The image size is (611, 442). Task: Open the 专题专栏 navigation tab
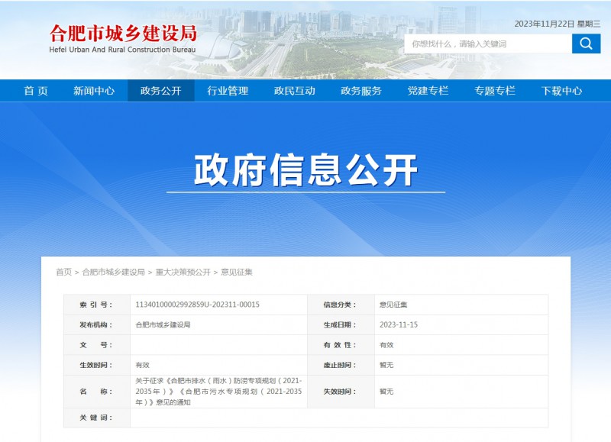(x=494, y=91)
